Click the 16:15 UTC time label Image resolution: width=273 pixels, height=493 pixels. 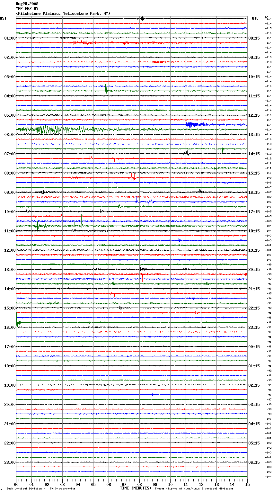click(254, 193)
